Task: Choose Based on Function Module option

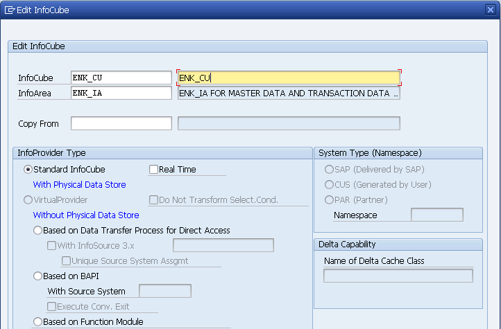Action: point(37,321)
